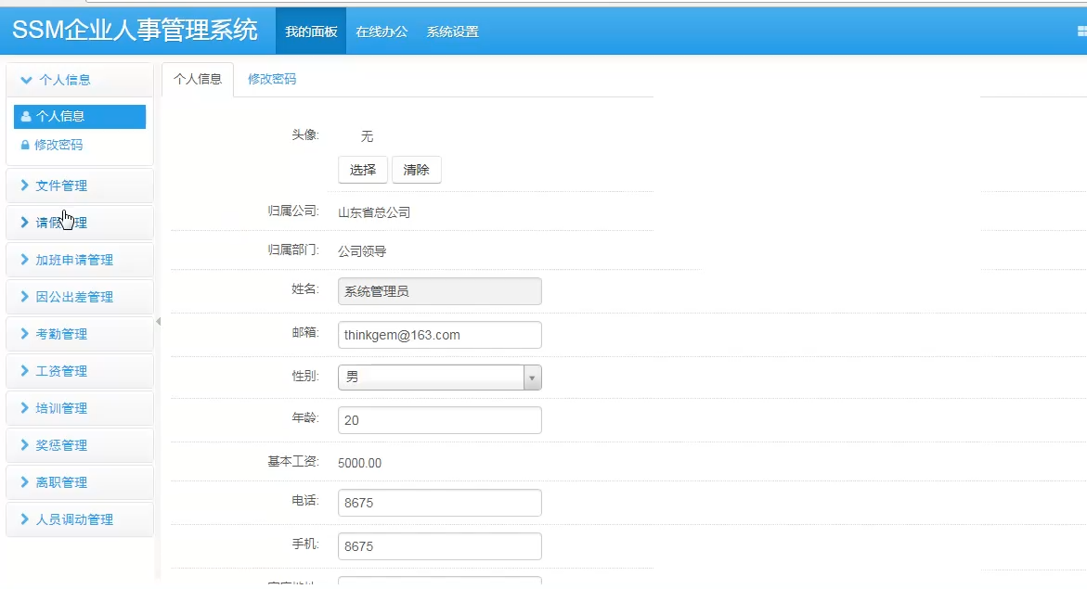
Task: Expand the 请假管理 sidebar section
Action: tap(80, 223)
